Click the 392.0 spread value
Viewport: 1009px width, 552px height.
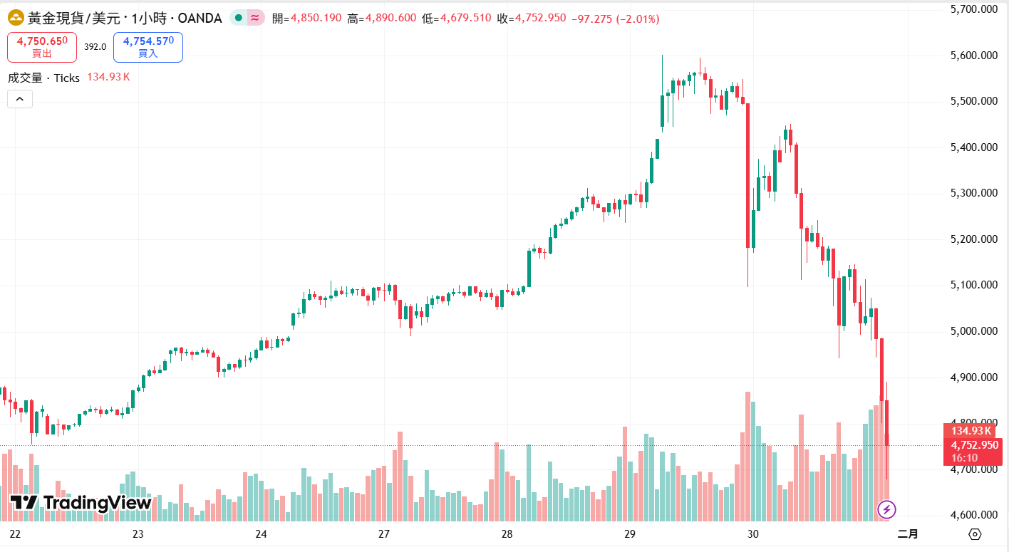point(95,47)
